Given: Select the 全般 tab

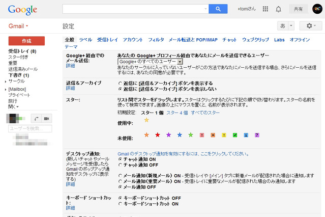Looking at the screenshot, I should (70, 40).
